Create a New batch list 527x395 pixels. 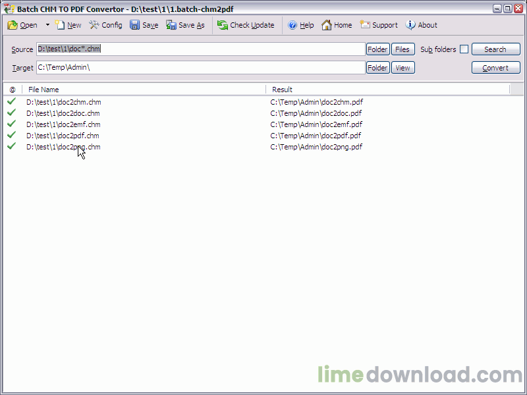[69, 25]
